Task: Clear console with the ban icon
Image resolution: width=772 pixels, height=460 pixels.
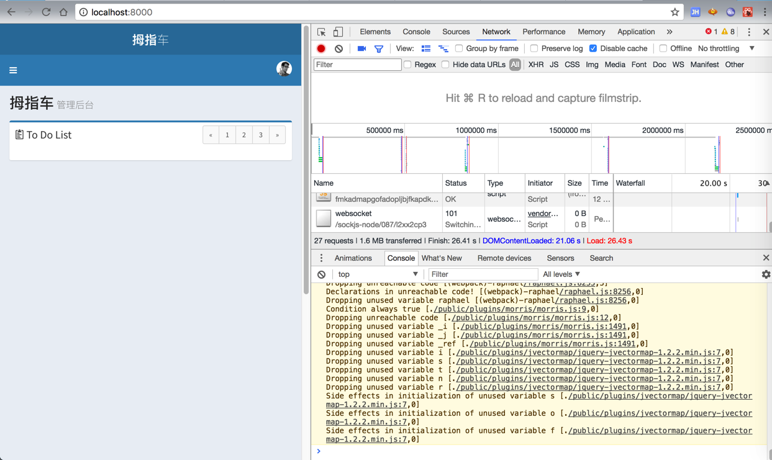Action: tap(321, 274)
